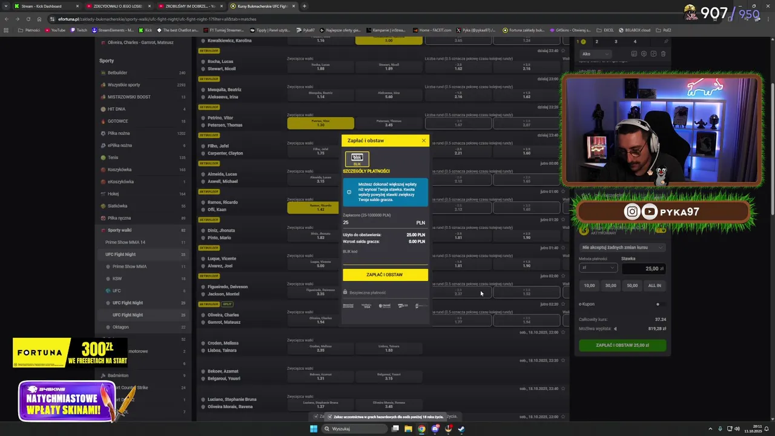The height and width of the screenshot is (436, 775).
Task: Click the Stawka 25,00 zł field
Action: (644, 268)
